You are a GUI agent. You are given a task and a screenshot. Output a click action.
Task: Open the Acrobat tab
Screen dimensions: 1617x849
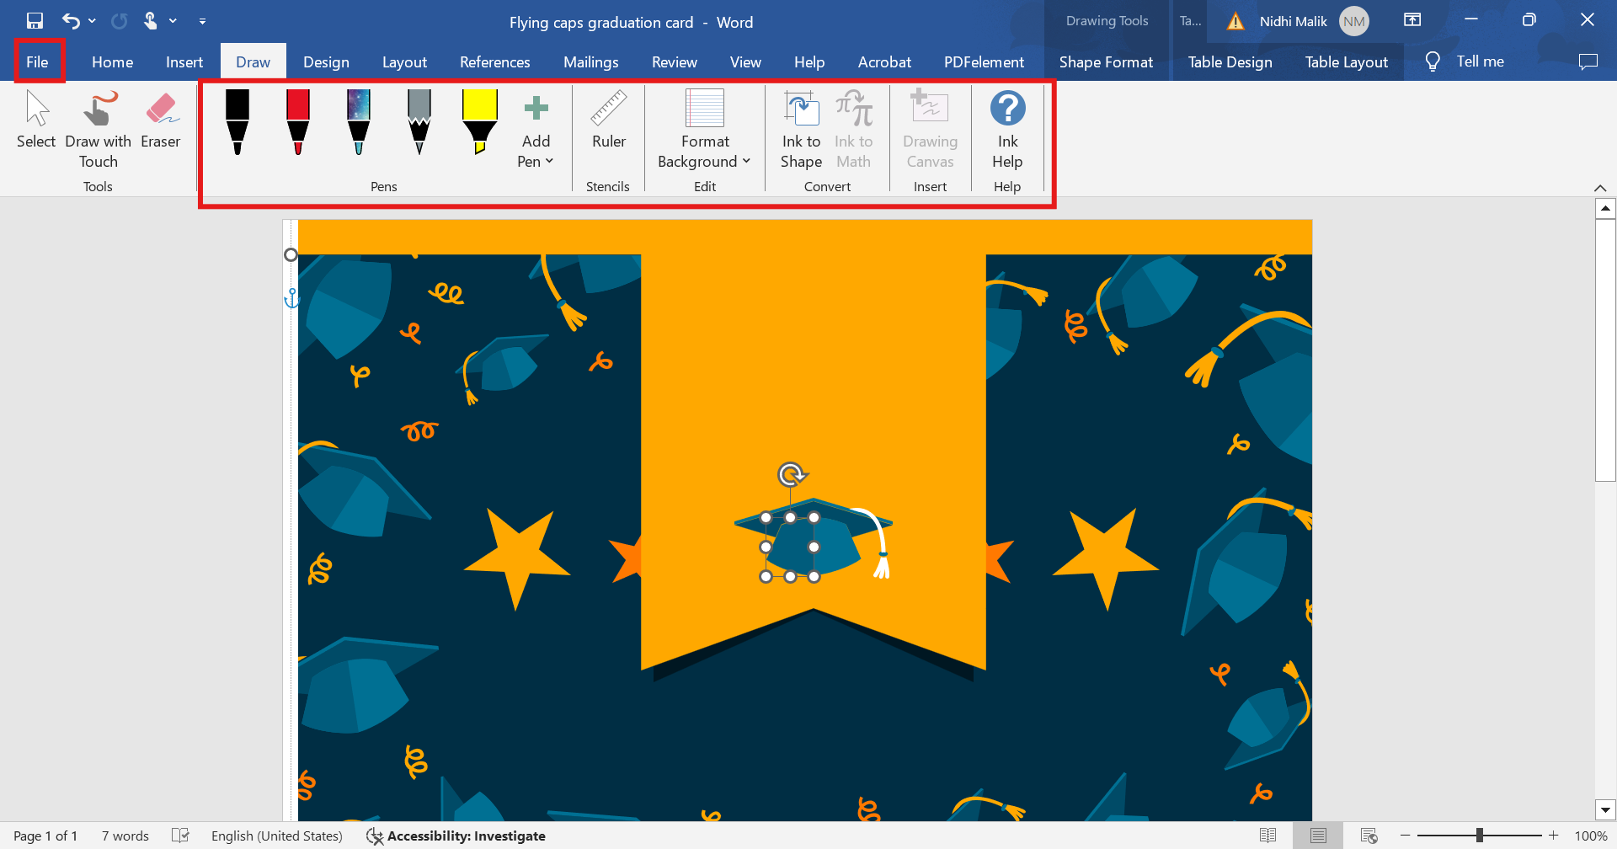[x=884, y=61]
